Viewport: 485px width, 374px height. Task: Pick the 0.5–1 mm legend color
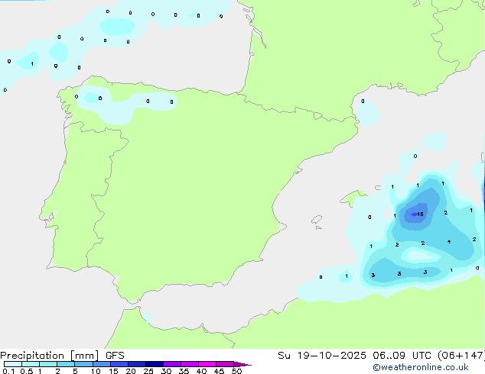click(31, 364)
